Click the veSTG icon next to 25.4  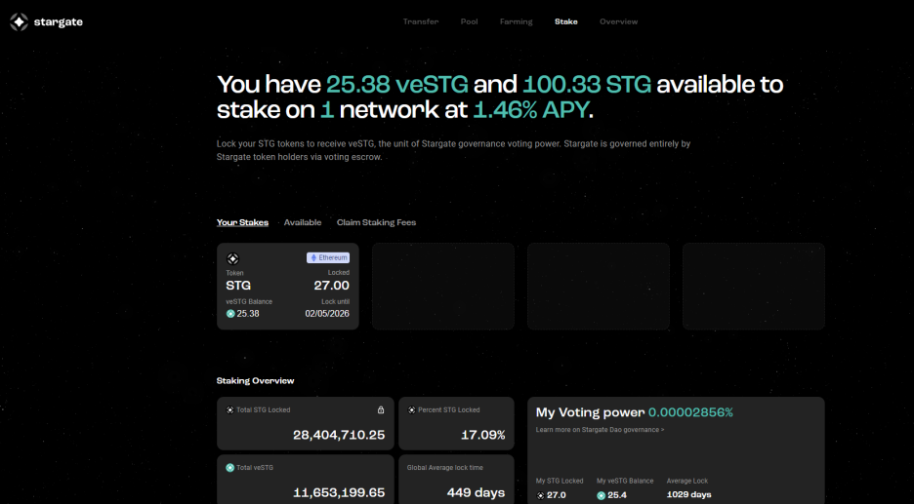click(x=601, y=495)
